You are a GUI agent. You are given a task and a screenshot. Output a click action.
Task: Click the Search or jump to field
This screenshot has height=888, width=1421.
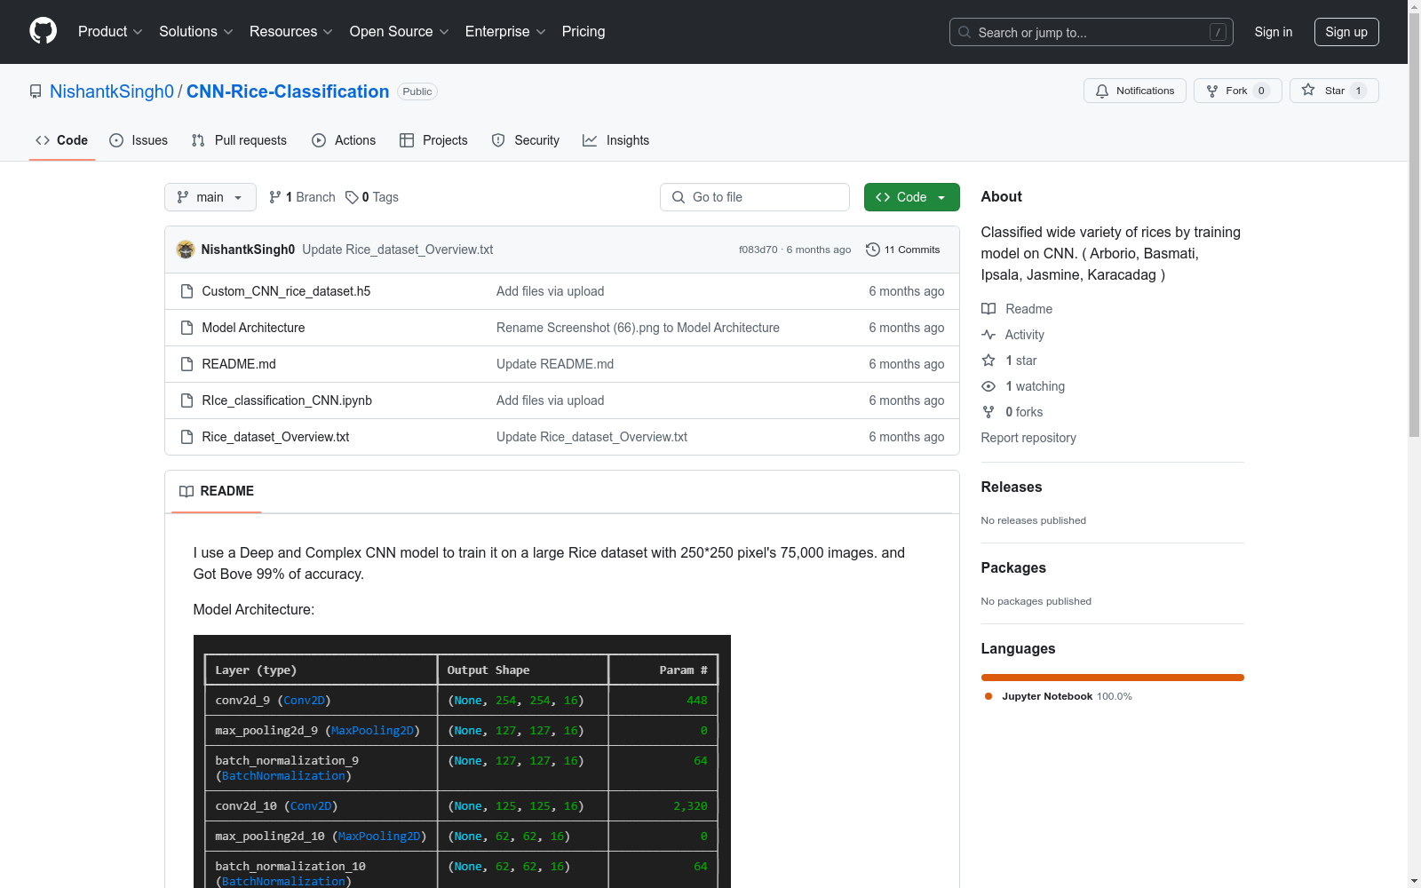[x=1091, y=32]
